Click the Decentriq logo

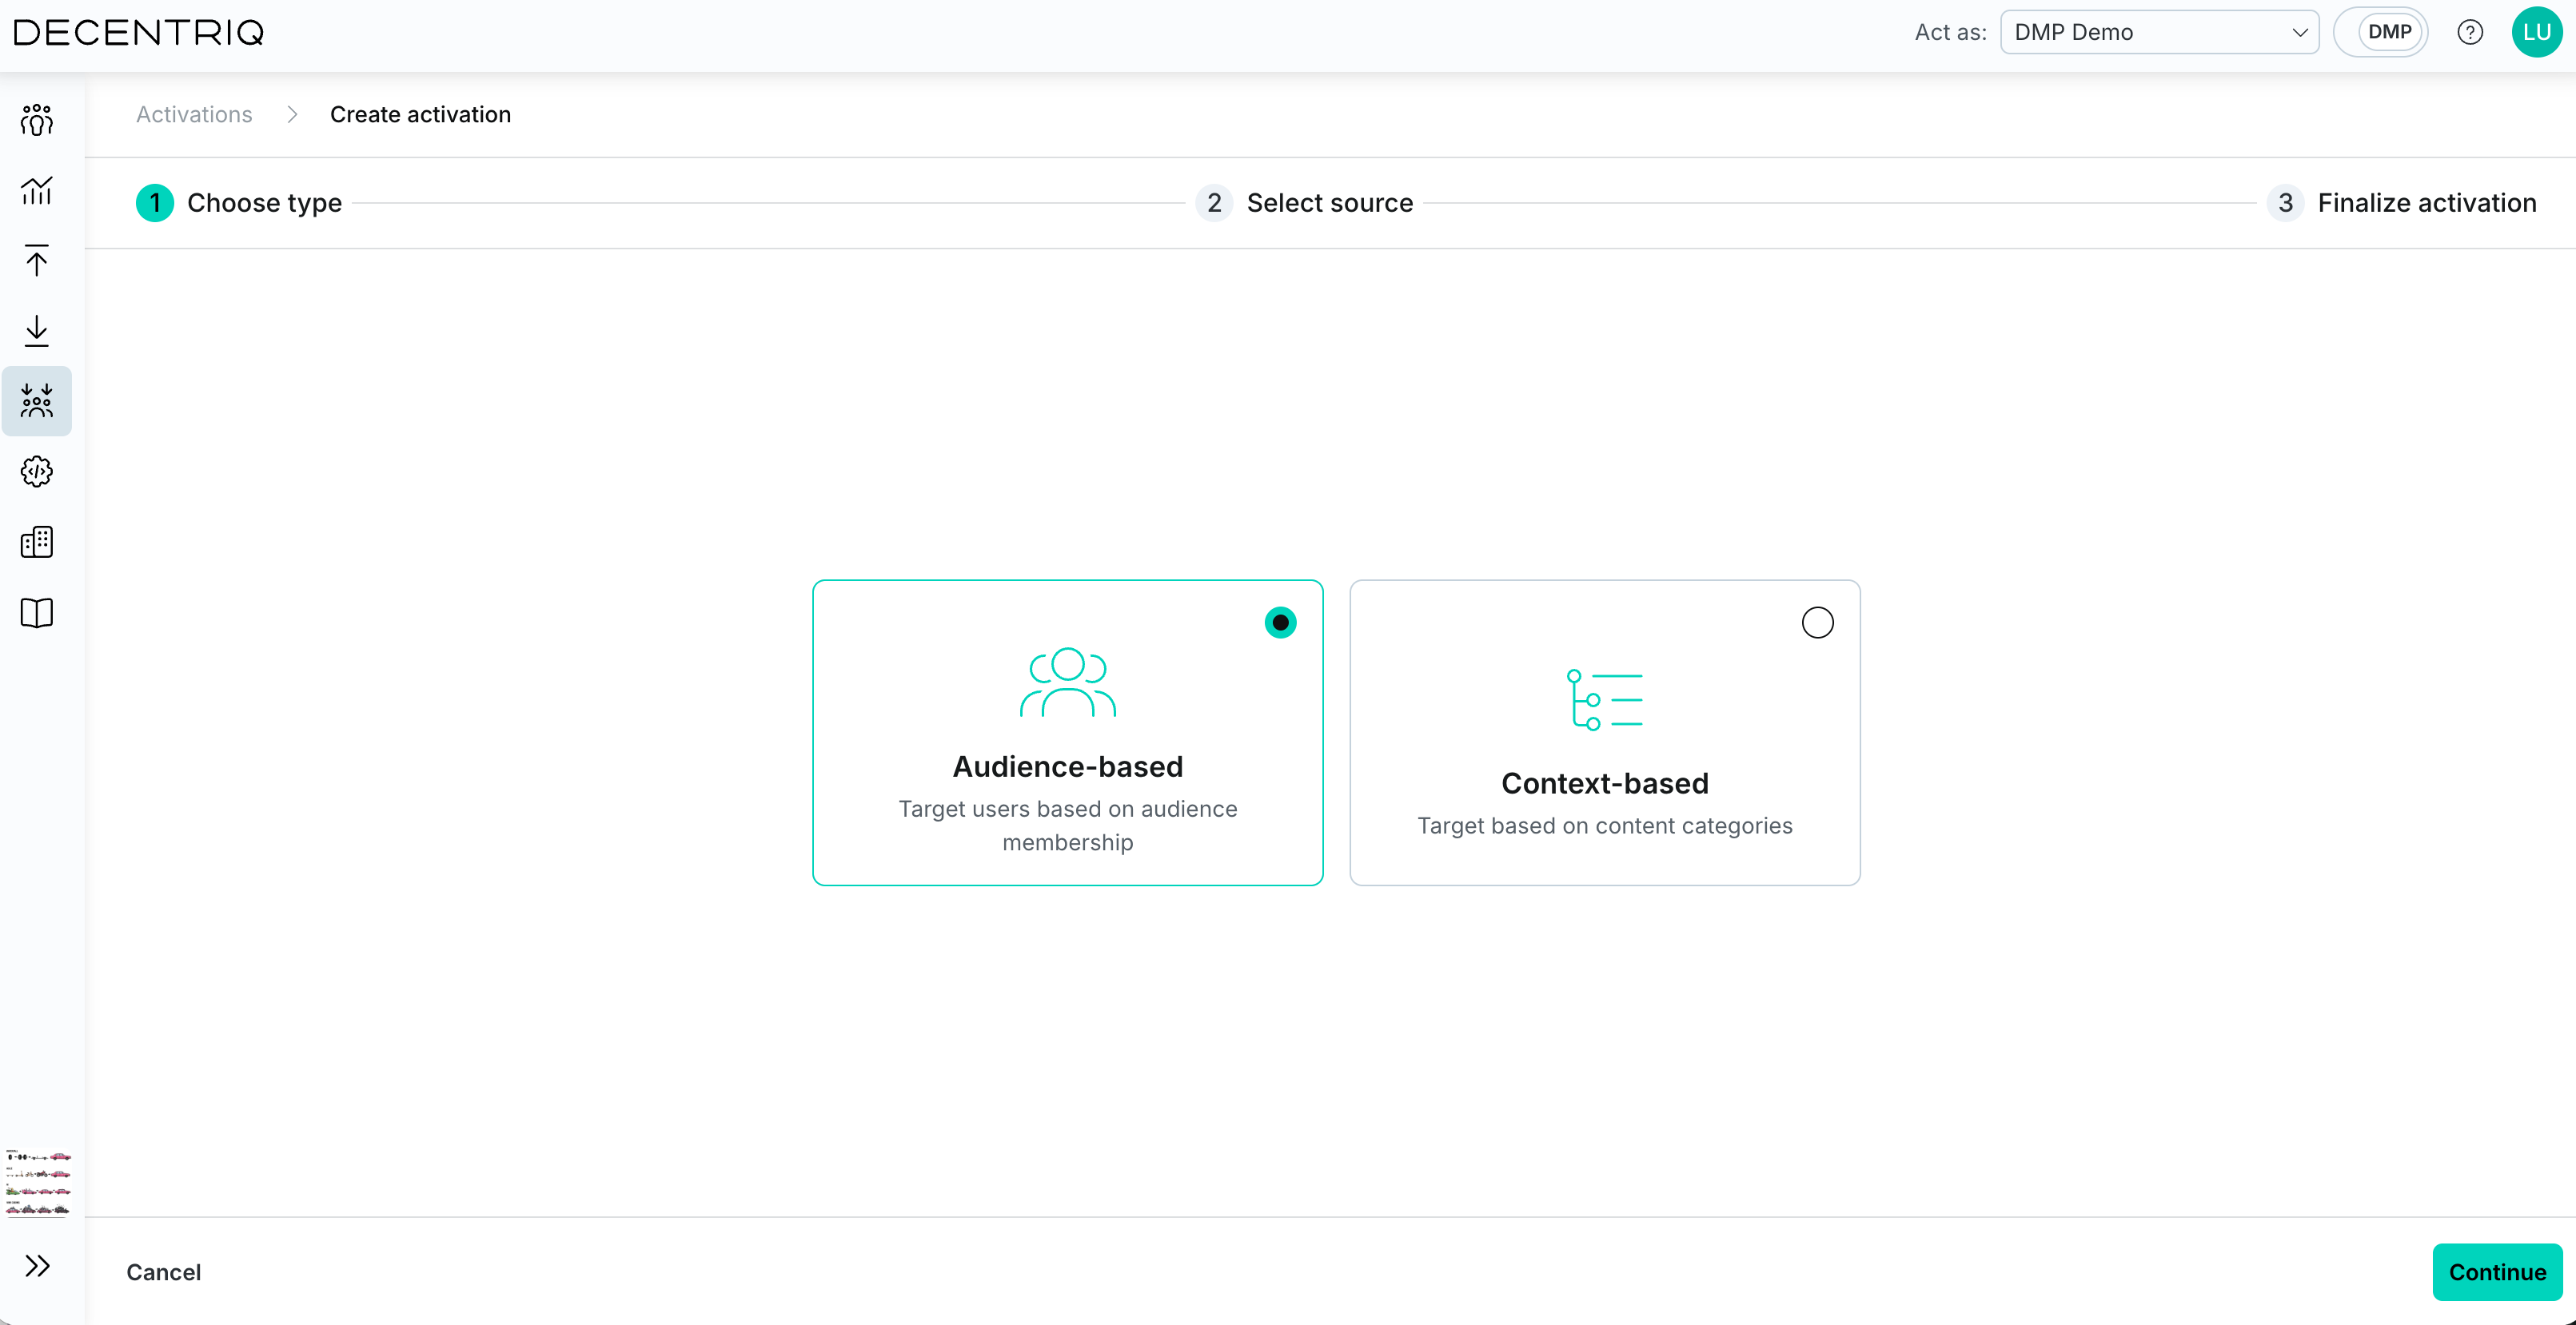coord(139,33)
